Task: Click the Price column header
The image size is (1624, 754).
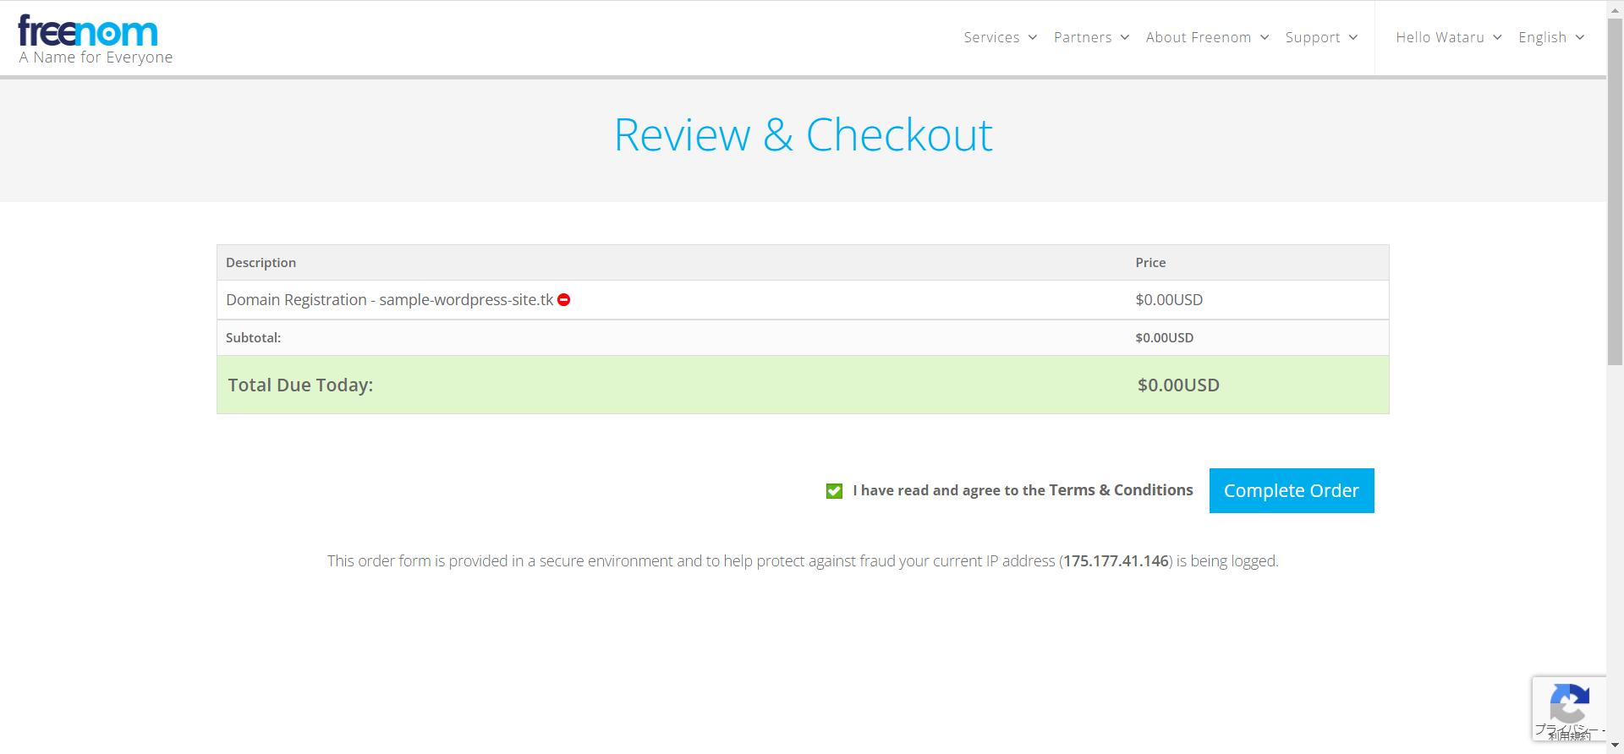Action: pos(1150,263)
